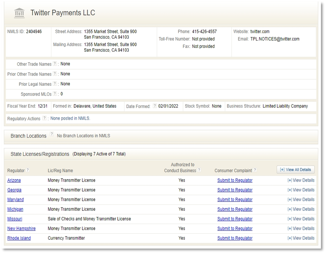The image size is (326, 254).
Task: Click the help icon next to Other Trade Names
Action: pyautogui.click(x=55, y=64)
